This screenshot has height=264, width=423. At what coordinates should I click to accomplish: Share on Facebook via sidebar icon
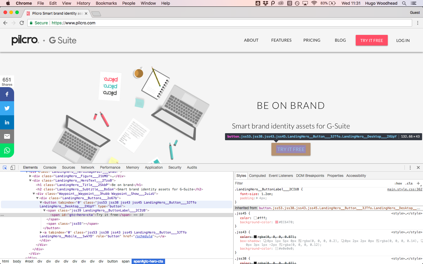(7, 94)
